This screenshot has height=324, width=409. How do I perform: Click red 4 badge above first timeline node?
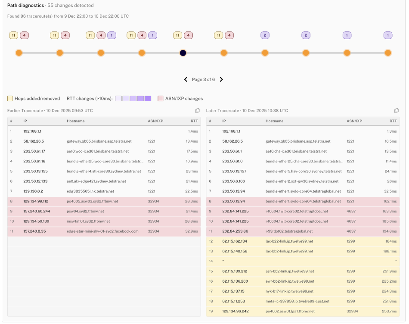click(25, 35)
